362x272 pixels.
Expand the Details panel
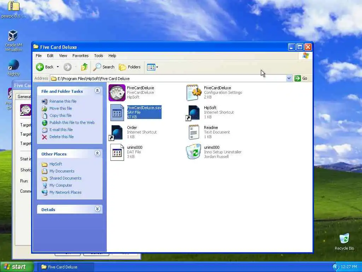pos(97,209)
